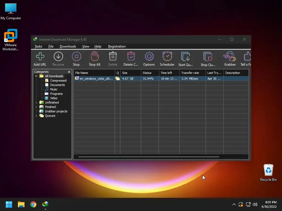
Task: Select the Video category
Action: (54, 98)
